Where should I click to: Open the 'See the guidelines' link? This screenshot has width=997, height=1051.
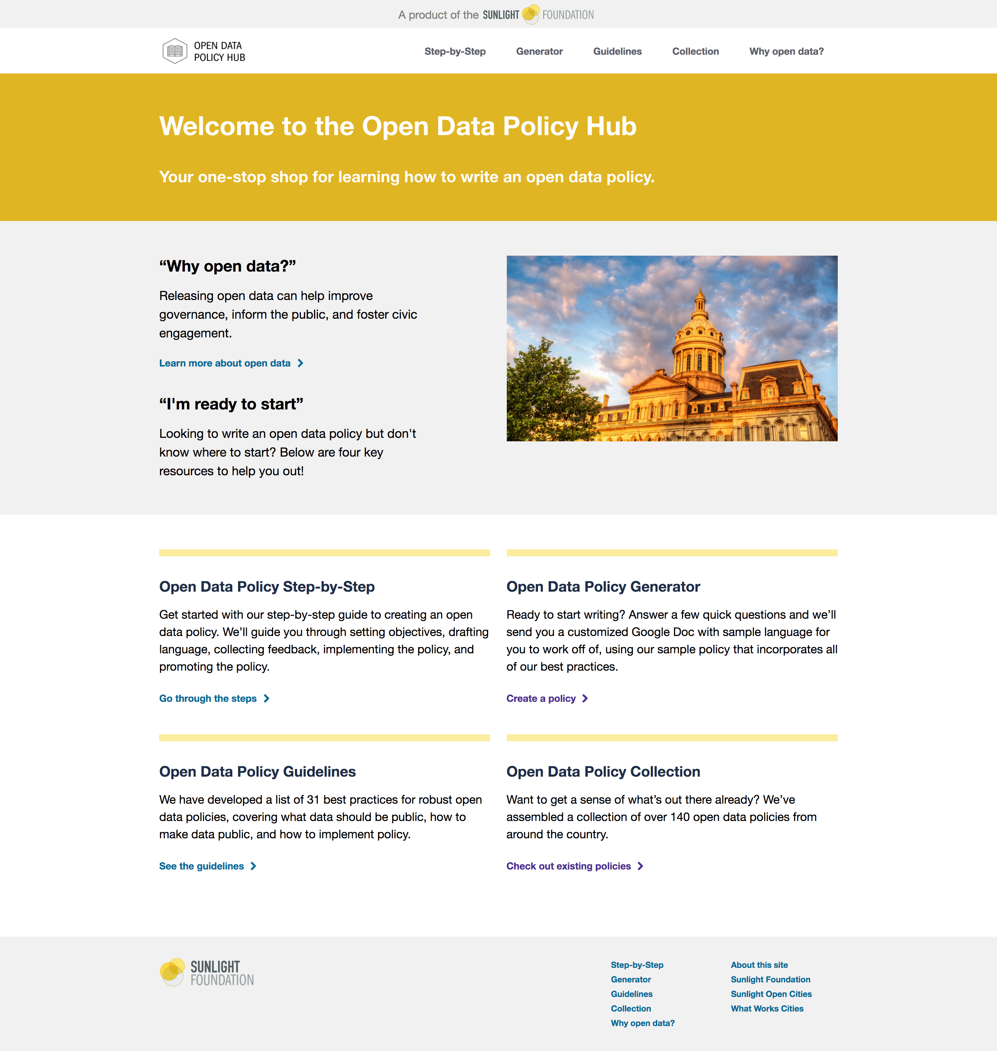pyautogui.click(x=201, y=866)
